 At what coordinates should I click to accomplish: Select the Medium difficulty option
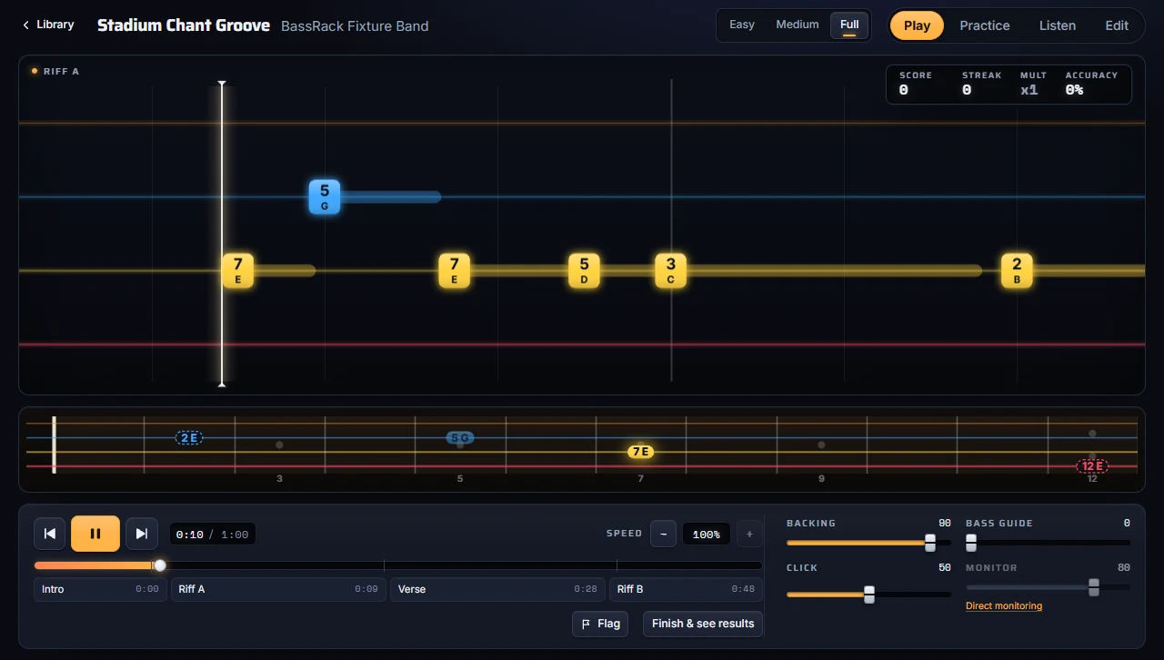point(798,25)
